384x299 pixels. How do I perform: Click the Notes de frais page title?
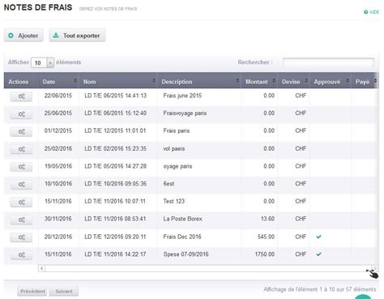click(x=38, y=7)
